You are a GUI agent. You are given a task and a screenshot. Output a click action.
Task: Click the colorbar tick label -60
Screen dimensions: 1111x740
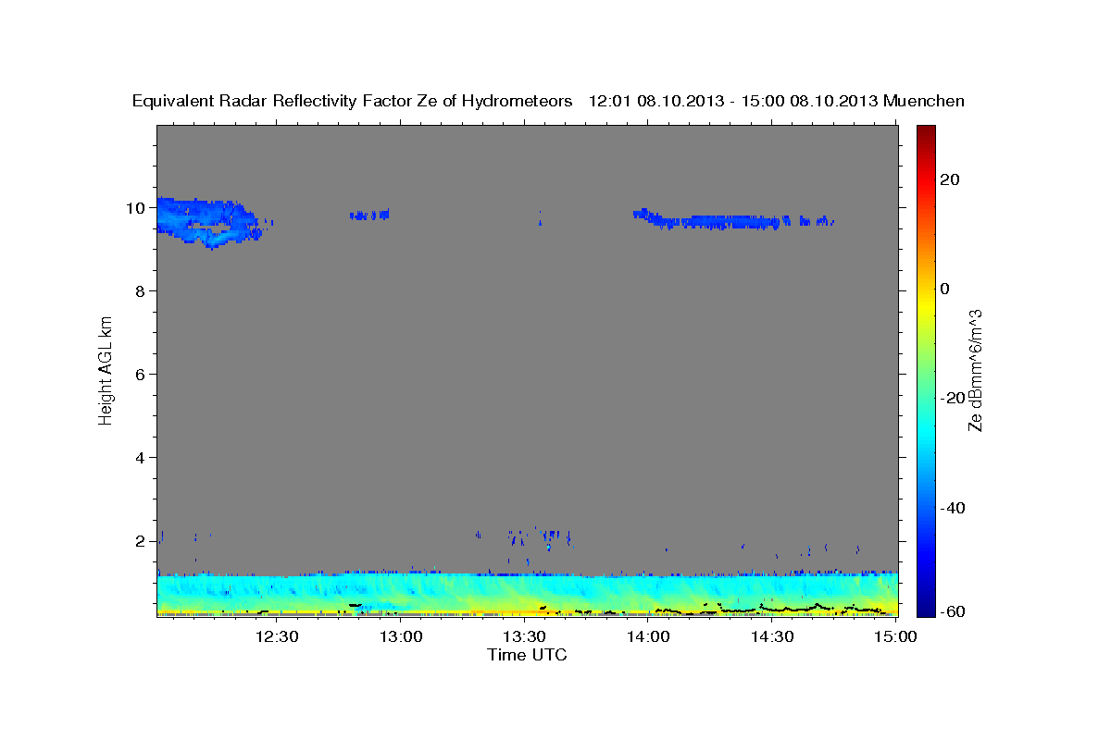tap(954, 610)
